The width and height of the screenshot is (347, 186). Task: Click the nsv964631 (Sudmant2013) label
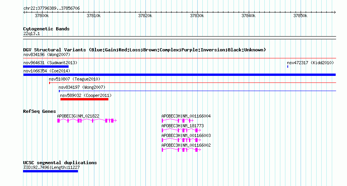(x=50, y=63)
